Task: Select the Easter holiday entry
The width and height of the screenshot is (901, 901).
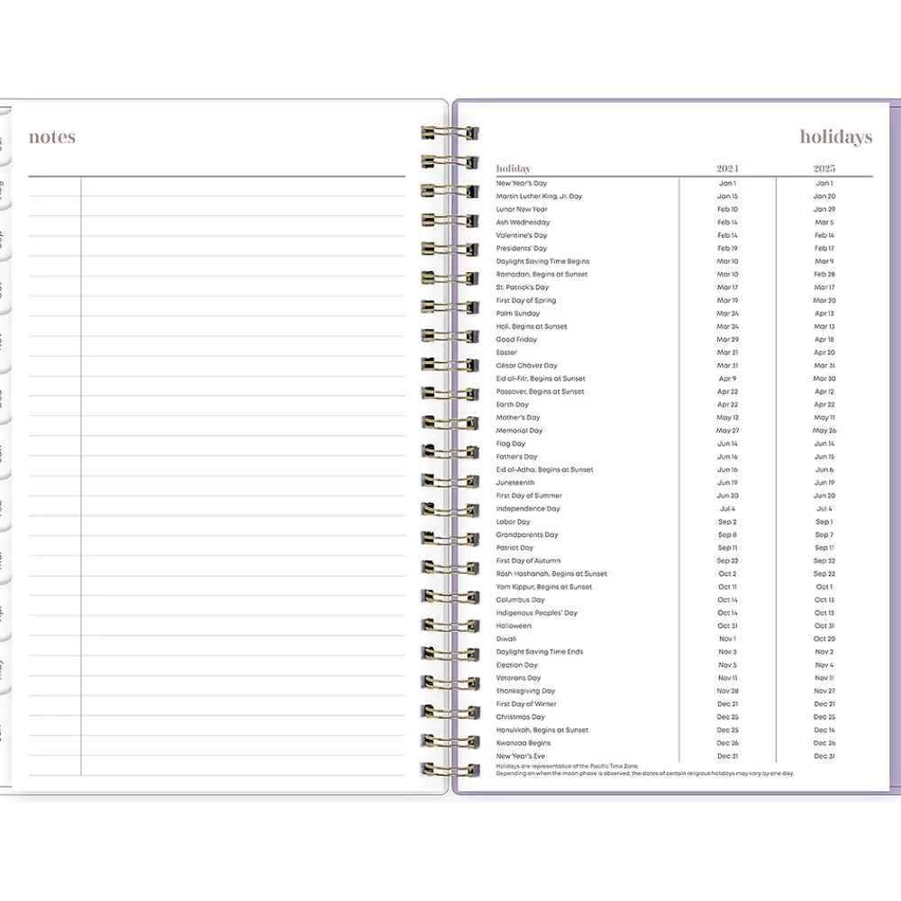Action: pyautogui.click(x=506, y=352)
